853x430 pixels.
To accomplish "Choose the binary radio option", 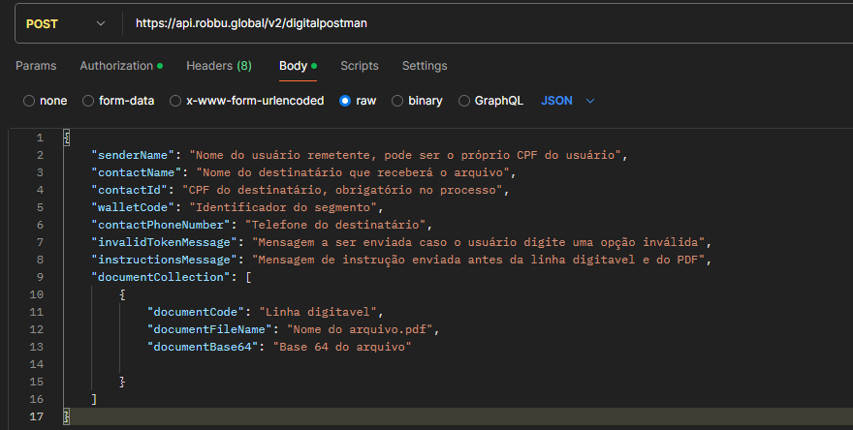I will coord(397,101).
